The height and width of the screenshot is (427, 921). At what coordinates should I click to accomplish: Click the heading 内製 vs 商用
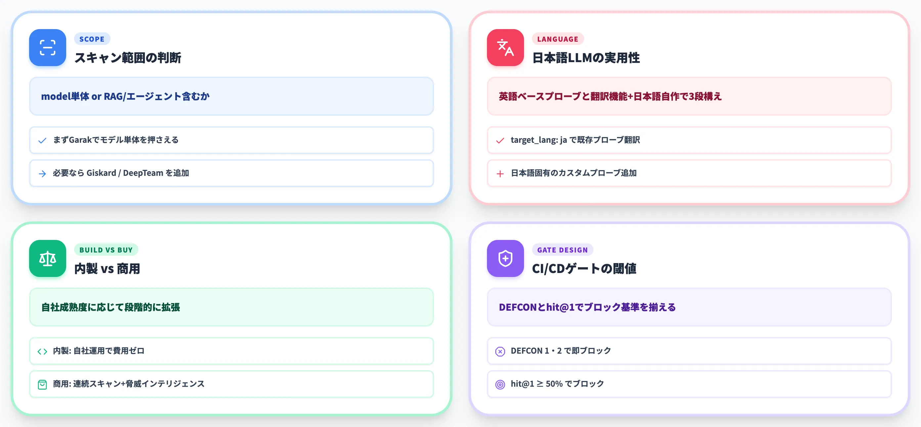tap(107, 268)
